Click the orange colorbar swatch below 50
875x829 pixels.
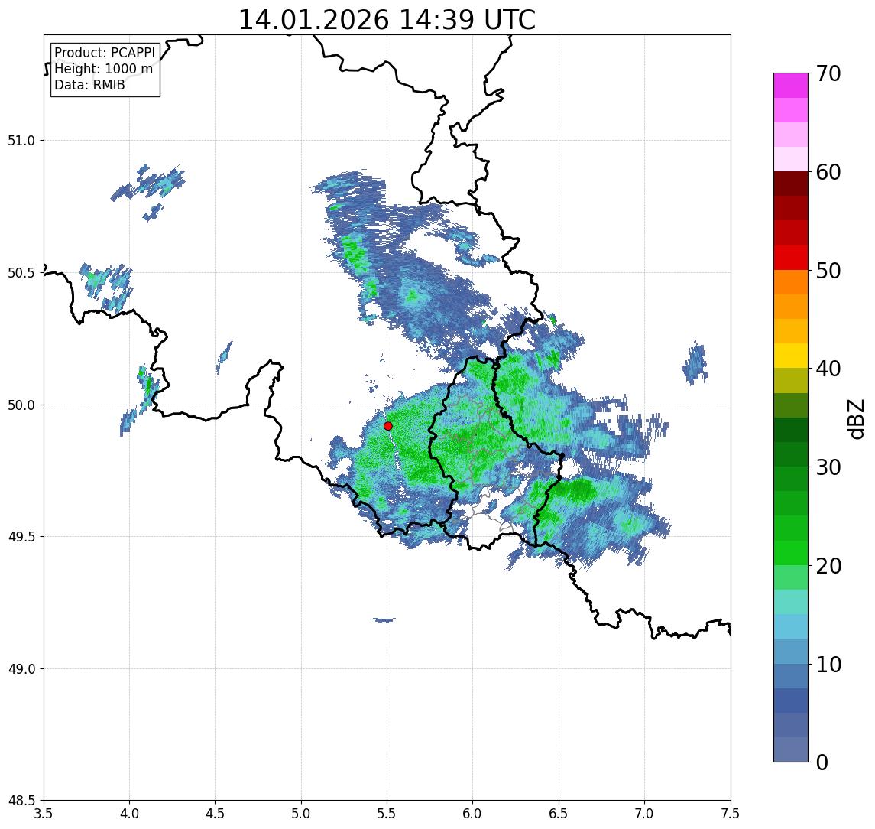click(x=791, y=282)
